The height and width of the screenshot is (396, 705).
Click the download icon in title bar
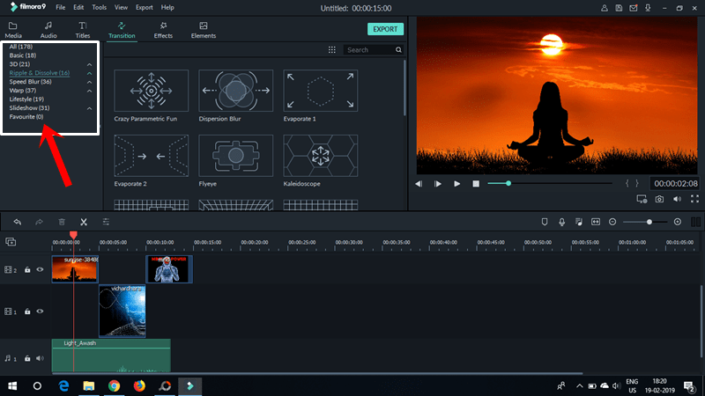[x=648, y=8]
